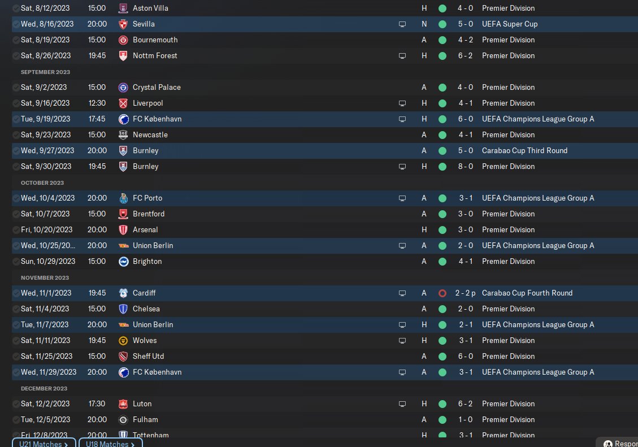Open the 8 - 0 Burnley match result
Image resolution: width=638 pixels, height=447 pixels.
point(465,167)
